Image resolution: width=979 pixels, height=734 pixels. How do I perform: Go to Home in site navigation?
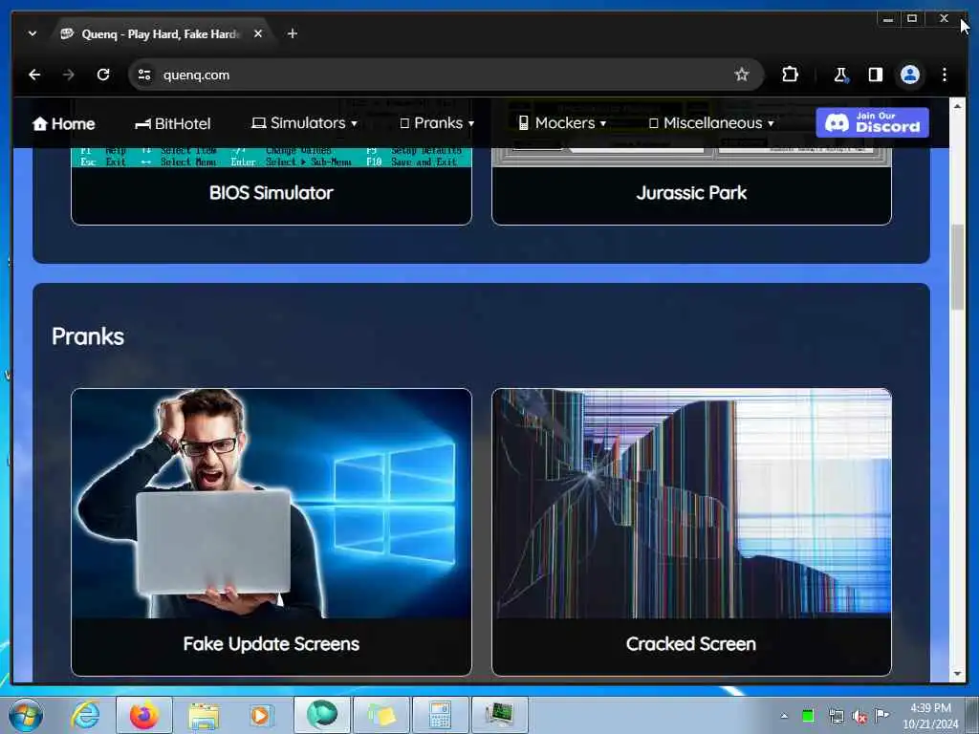coord(64,123)
